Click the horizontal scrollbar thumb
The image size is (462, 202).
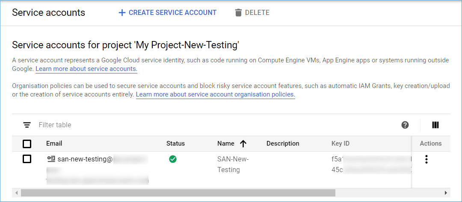[x=178, y=193]
